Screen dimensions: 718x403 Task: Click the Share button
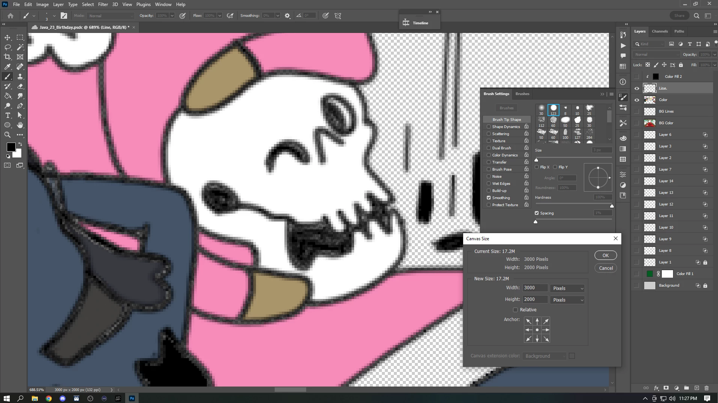point(679,16)
